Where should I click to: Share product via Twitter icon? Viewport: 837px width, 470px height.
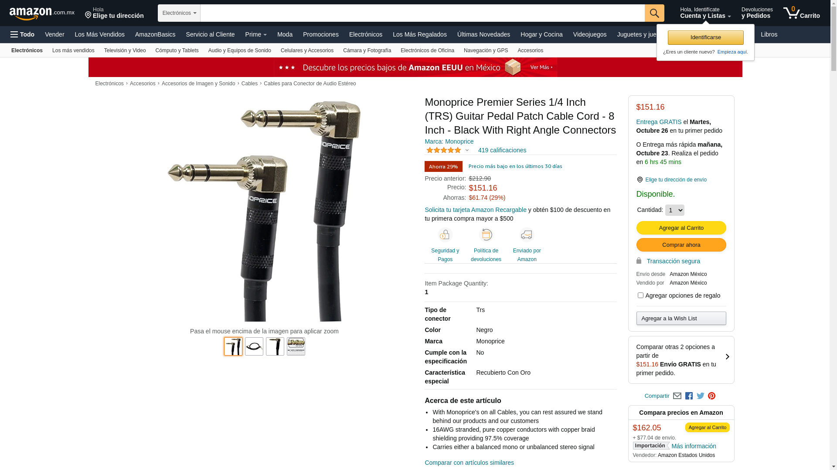click(x=700, y=396)
